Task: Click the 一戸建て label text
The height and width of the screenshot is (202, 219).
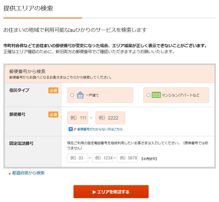Action: coord(92,95)
